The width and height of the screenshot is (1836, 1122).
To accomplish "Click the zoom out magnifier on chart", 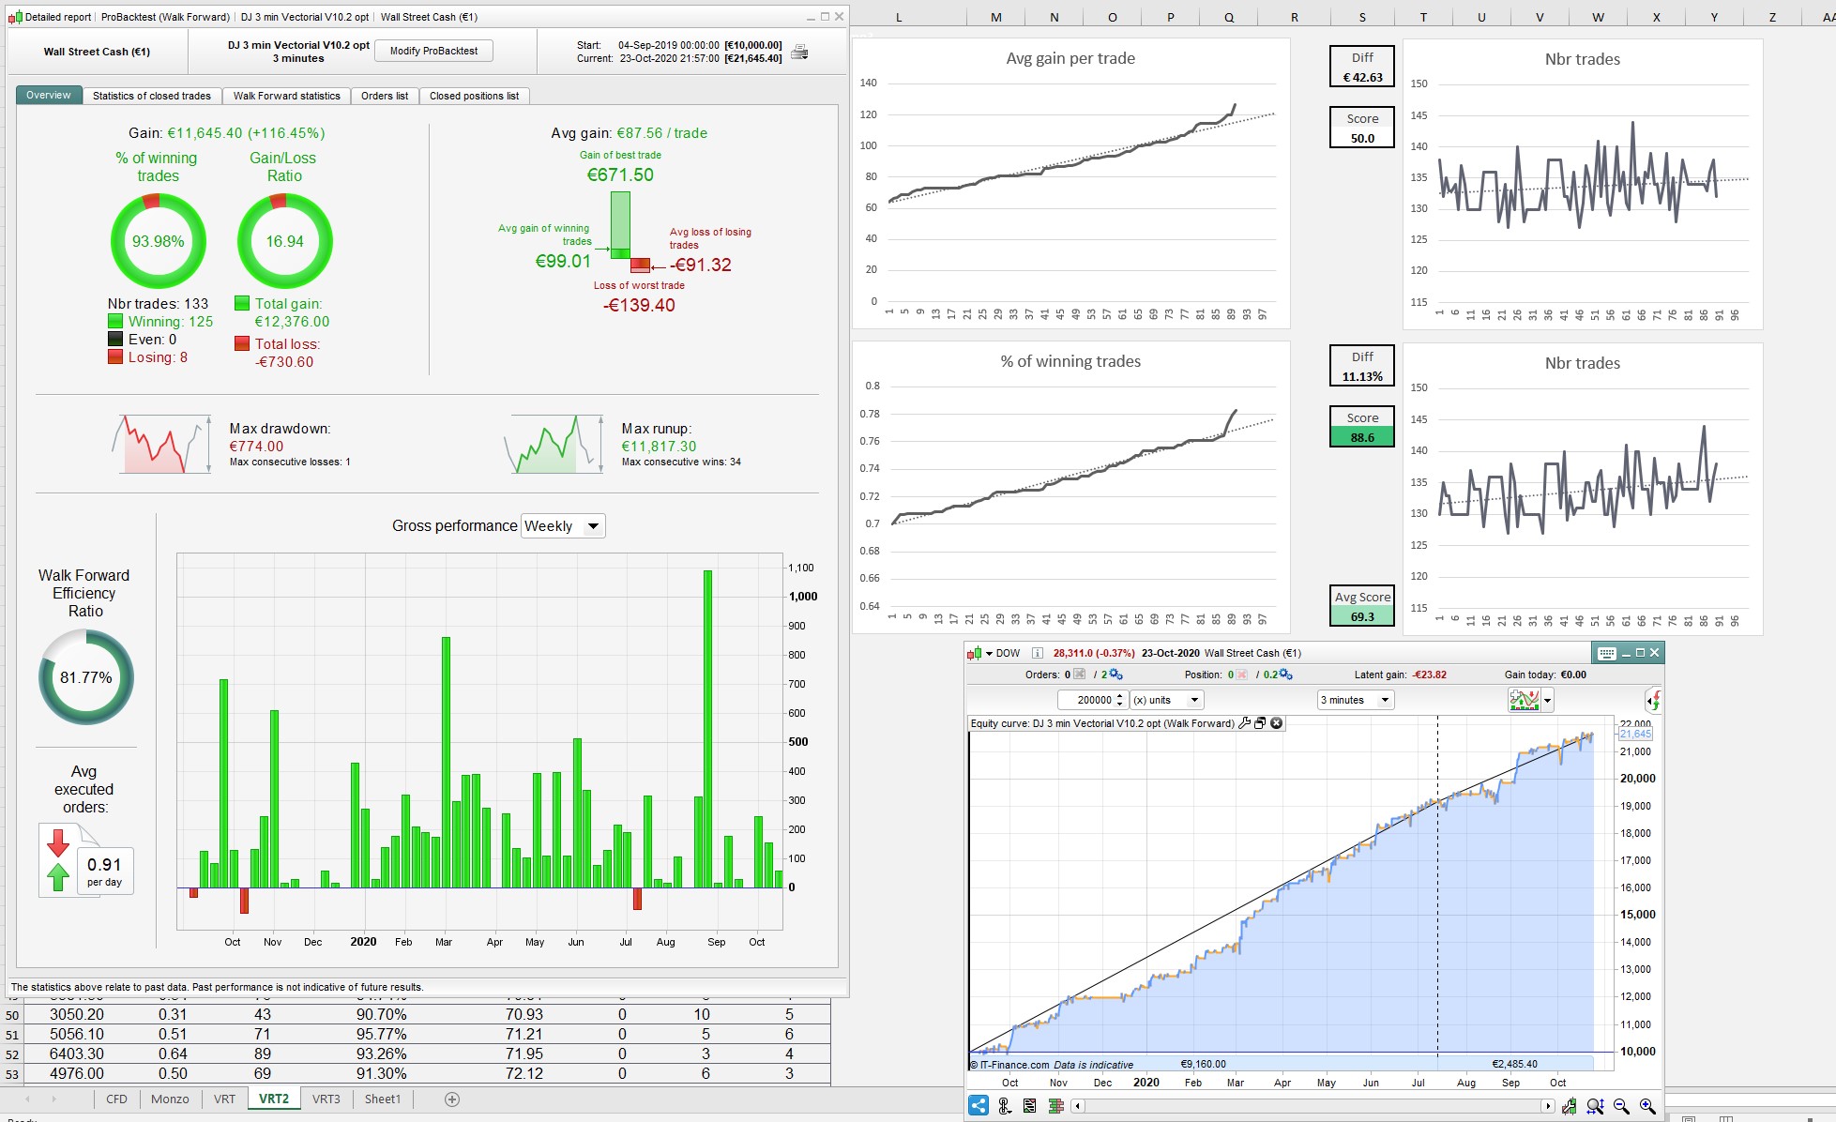I will point(1621,1107).
